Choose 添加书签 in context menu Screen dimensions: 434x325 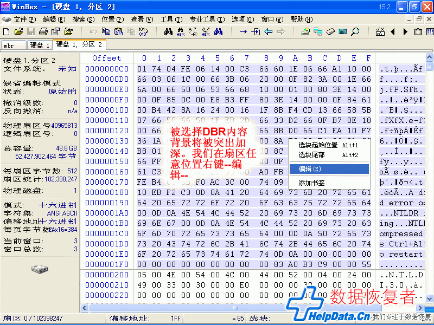pyautogui.click(x=329, y=183)
